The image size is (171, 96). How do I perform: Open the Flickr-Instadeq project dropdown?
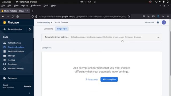(x=45, y=22)
